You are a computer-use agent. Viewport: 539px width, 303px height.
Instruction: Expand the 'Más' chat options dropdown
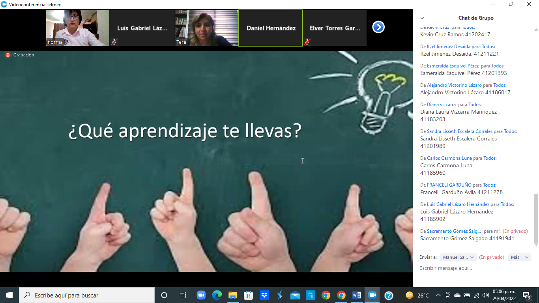pyautogui.click(x=519, y=257)
